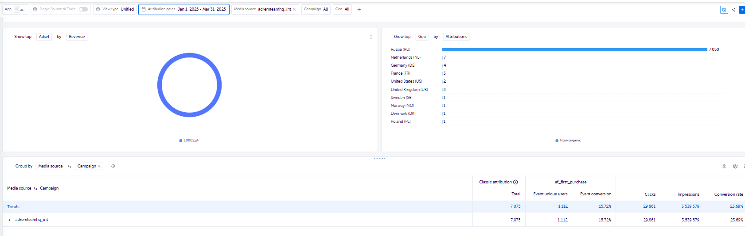The height and width of the screenshot is (236, 745).
Task: Click the Germany (DE) label
Action: [403, 65]
